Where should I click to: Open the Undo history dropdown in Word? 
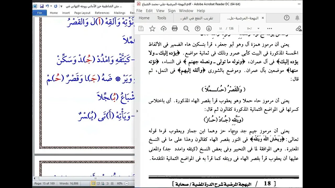point(51,6)
